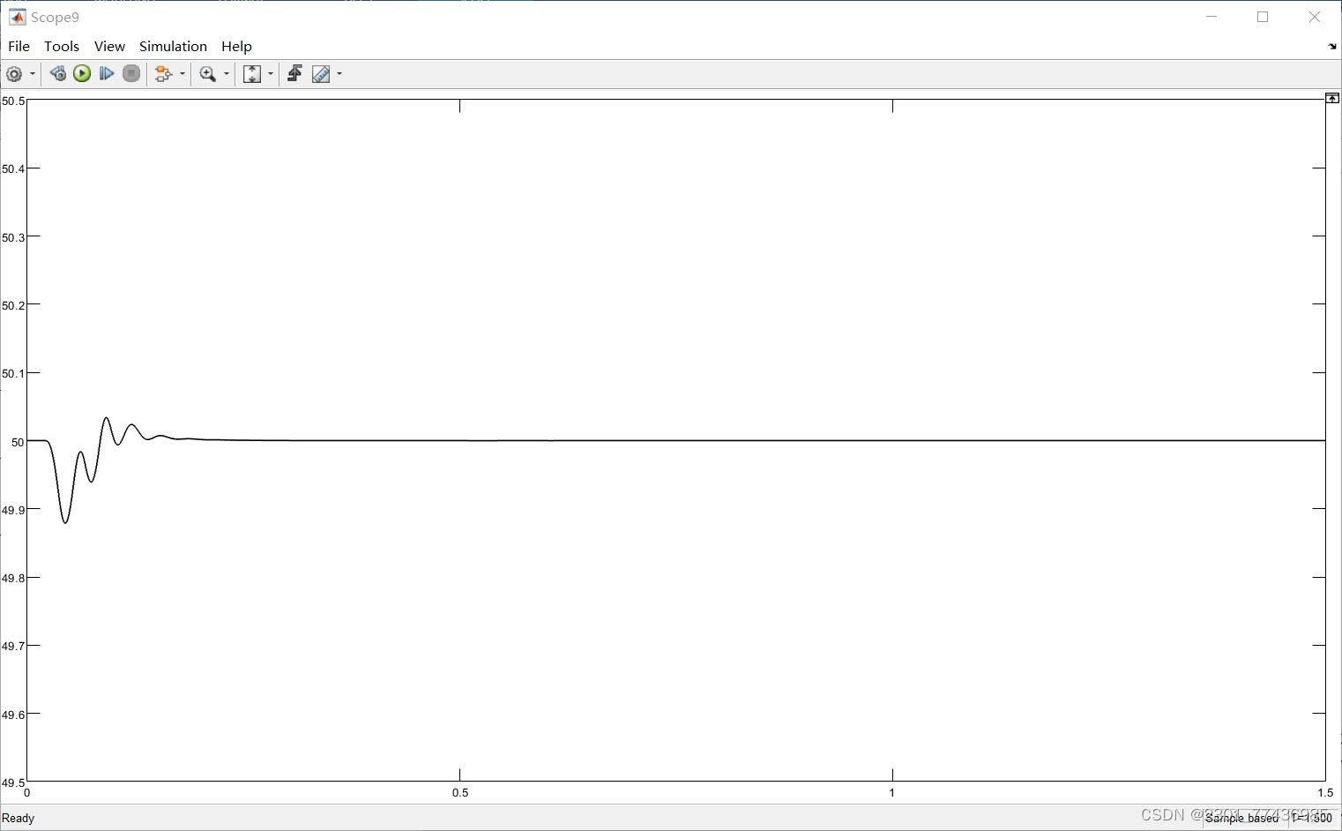
Task: Click the 49.8 y-axis label
Action: (x=13, y=578)
